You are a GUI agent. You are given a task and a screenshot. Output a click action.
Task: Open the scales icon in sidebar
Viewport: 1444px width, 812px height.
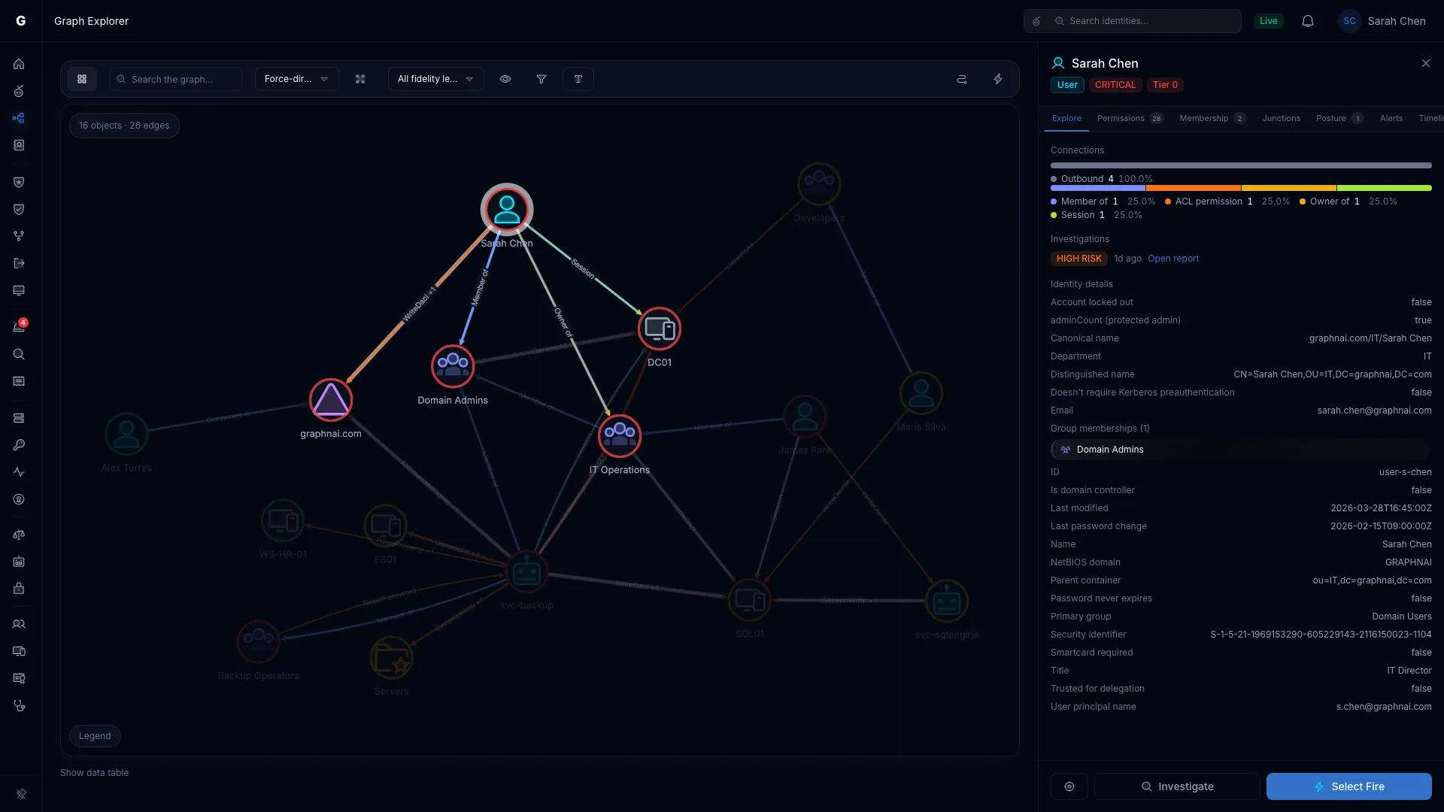click(19, 535)
